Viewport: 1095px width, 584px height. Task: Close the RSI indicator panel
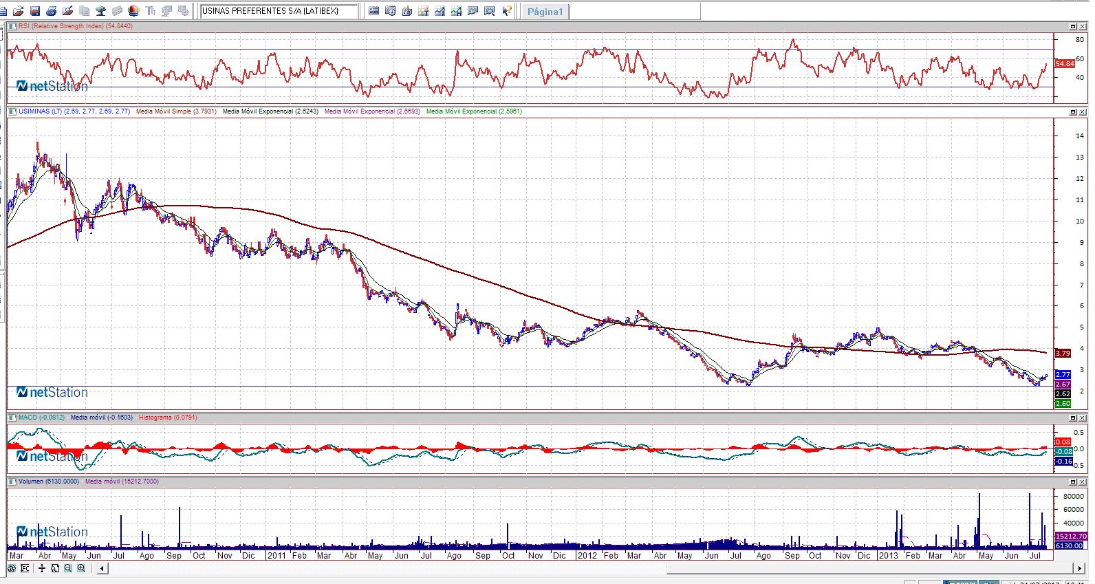pyautogui.click(x=1083, y=26)
